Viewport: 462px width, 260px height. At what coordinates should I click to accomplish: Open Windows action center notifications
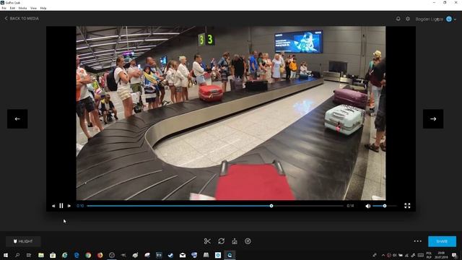455,255
